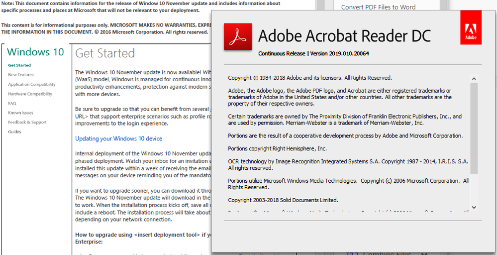Click the Note paragraph at the document top
The width and height of the screenshot is (497, 255).
141,6
